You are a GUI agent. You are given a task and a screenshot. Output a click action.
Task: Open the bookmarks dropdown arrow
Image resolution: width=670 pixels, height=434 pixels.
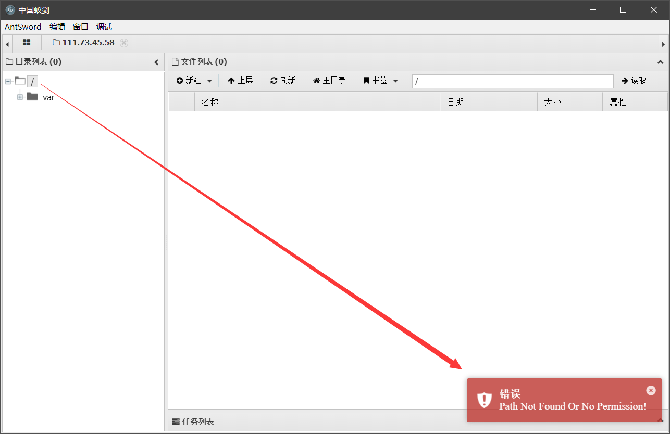pyautogui.click(x=395, y=81)
